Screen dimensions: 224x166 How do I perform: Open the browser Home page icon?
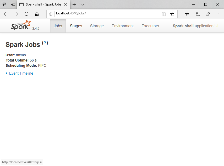pyautogui.click(x=37, y=14)
